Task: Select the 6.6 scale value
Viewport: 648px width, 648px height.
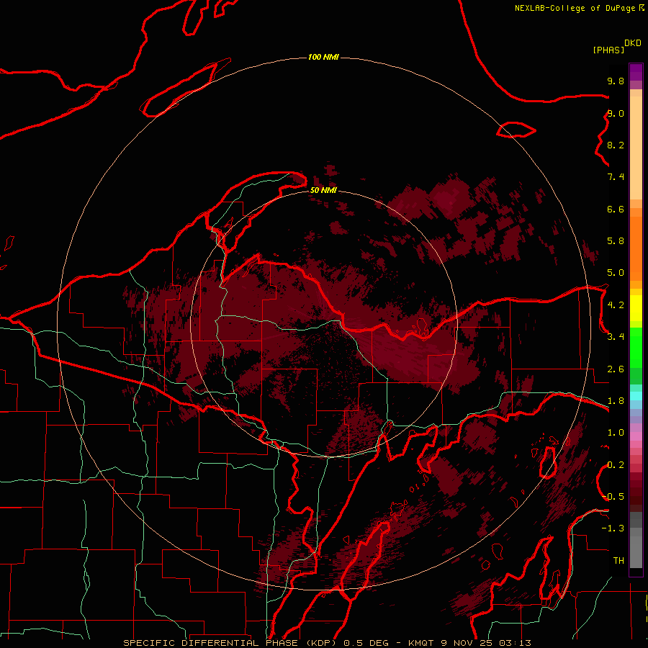Action: pos(616,209)
